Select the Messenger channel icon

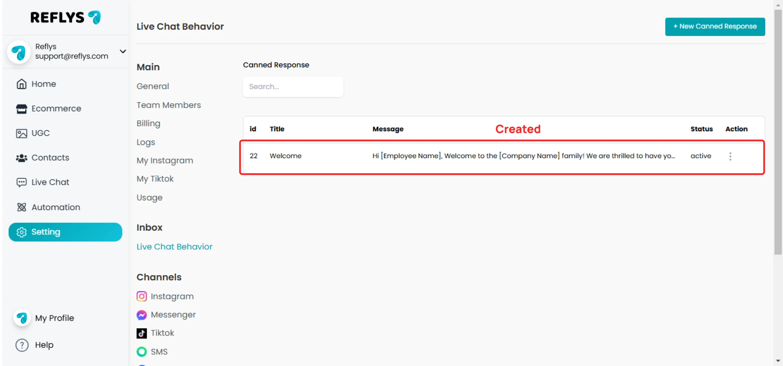tap(142, 315)
